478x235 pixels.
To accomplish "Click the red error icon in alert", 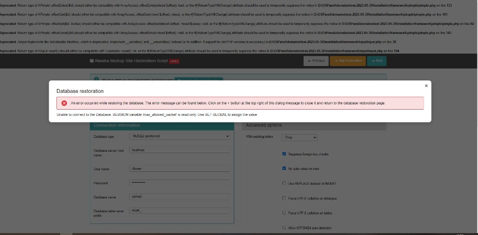I will (64, 103).
